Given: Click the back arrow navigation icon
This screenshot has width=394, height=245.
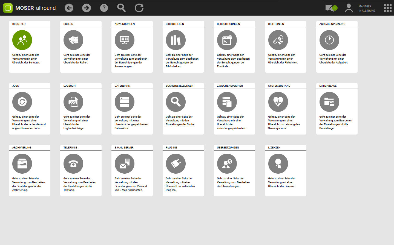Looking at the screenshot, I should 69,8.
